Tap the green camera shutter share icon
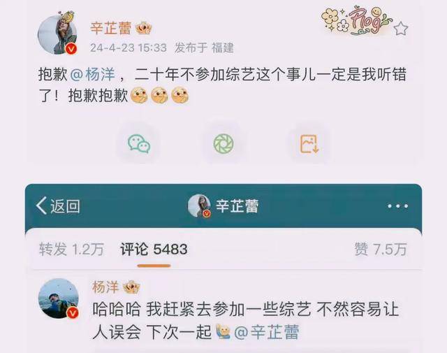The image size is (447, 353). tap(223, 143)
